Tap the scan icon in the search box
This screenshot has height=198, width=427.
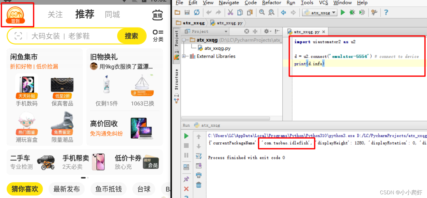[x=18, y=36]
